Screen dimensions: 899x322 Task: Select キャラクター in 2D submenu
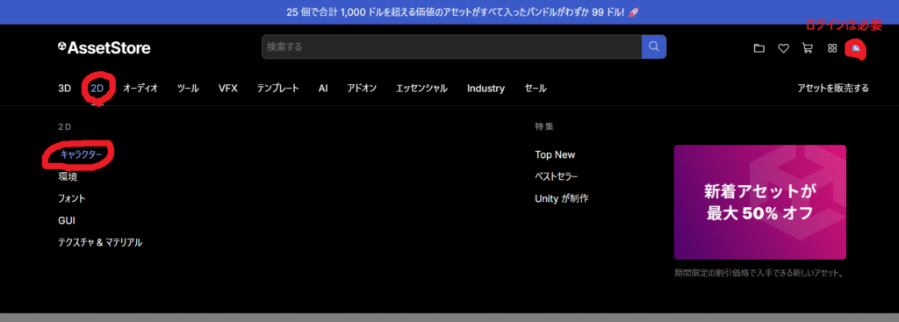[81, 154]
